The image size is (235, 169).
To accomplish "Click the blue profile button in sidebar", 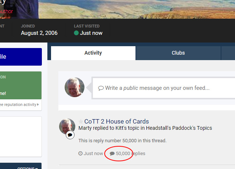I will 21,57.
